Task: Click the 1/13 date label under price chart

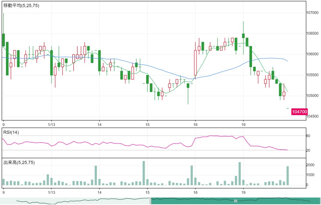Action: click(51, 124)
